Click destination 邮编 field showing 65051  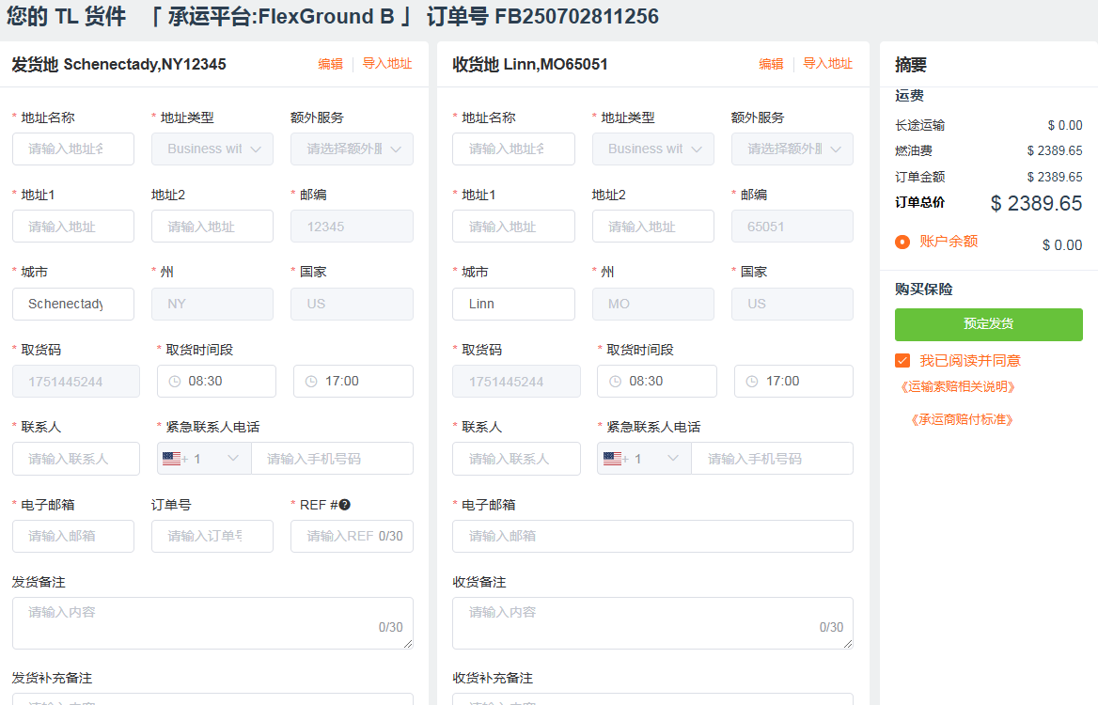pyautogui.click(x=792, y=227)
